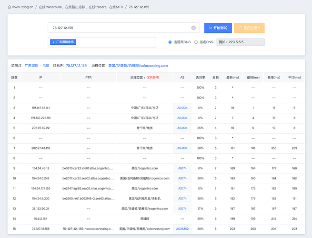Open www.itdog.cn breadcrumb link

pyautogui.click(x=22, y=7)
